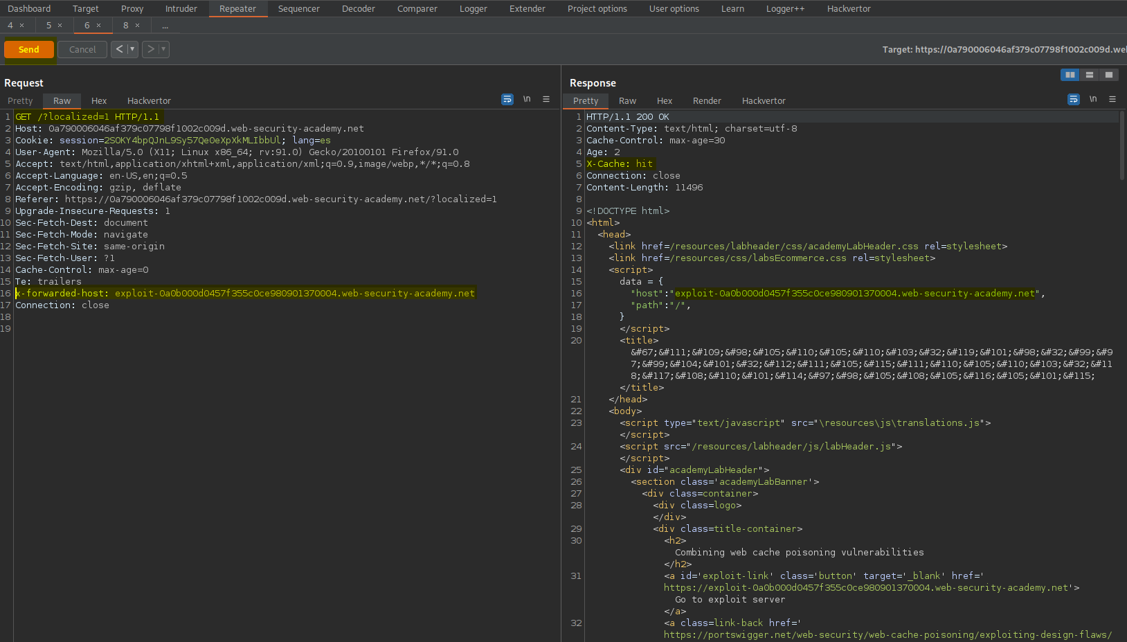Open Request pane Hackvertor view
The image size is (1127, 642).
149,101
